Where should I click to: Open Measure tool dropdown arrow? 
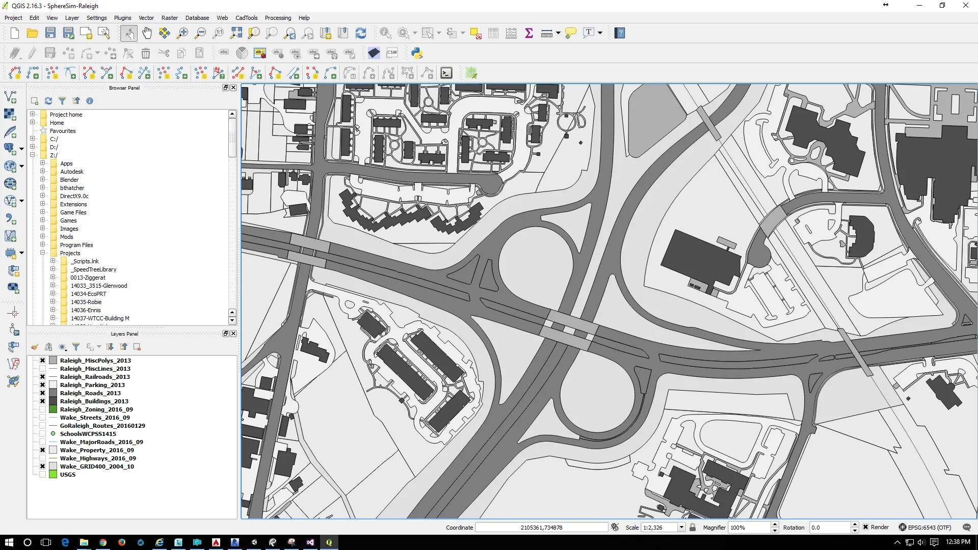click(558, 33)
